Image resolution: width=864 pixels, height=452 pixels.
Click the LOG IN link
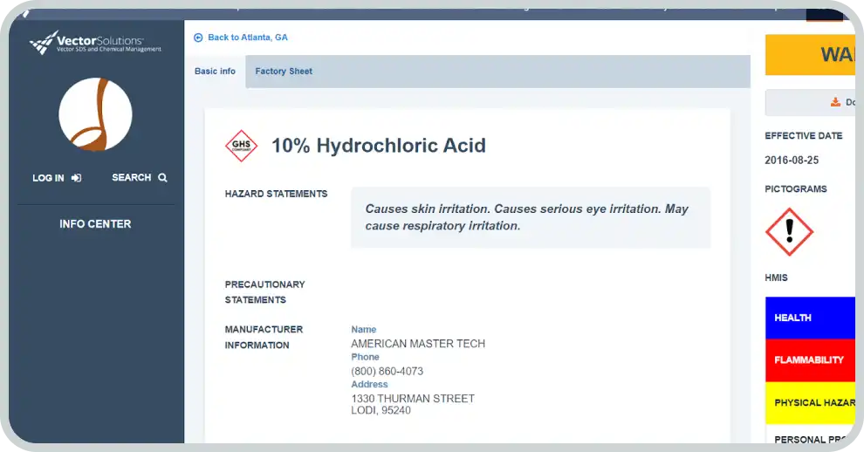click(48, 178)
